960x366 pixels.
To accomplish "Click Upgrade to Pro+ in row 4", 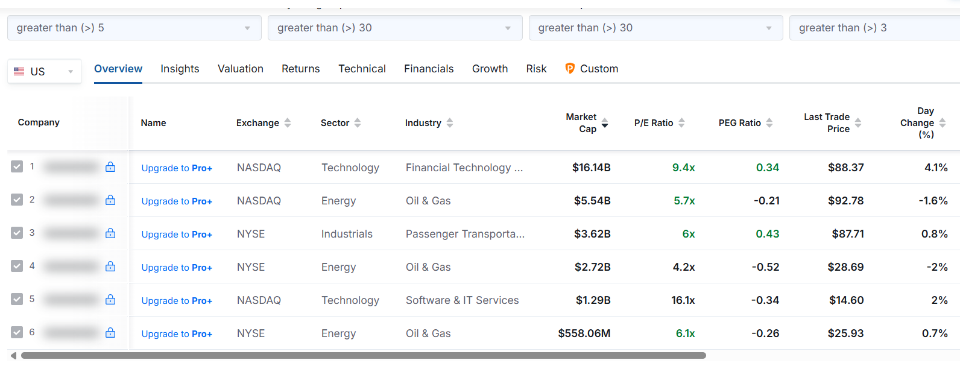I will (x=177, y=268).
